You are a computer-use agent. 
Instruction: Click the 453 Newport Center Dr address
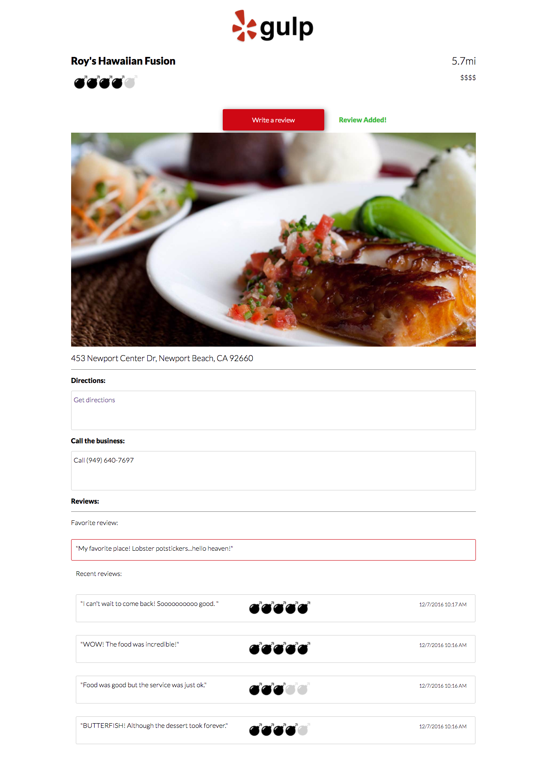tap(162, 358)
